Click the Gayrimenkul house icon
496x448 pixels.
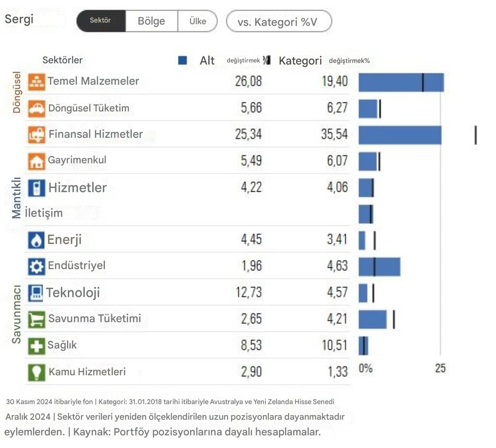coord(36,161)
